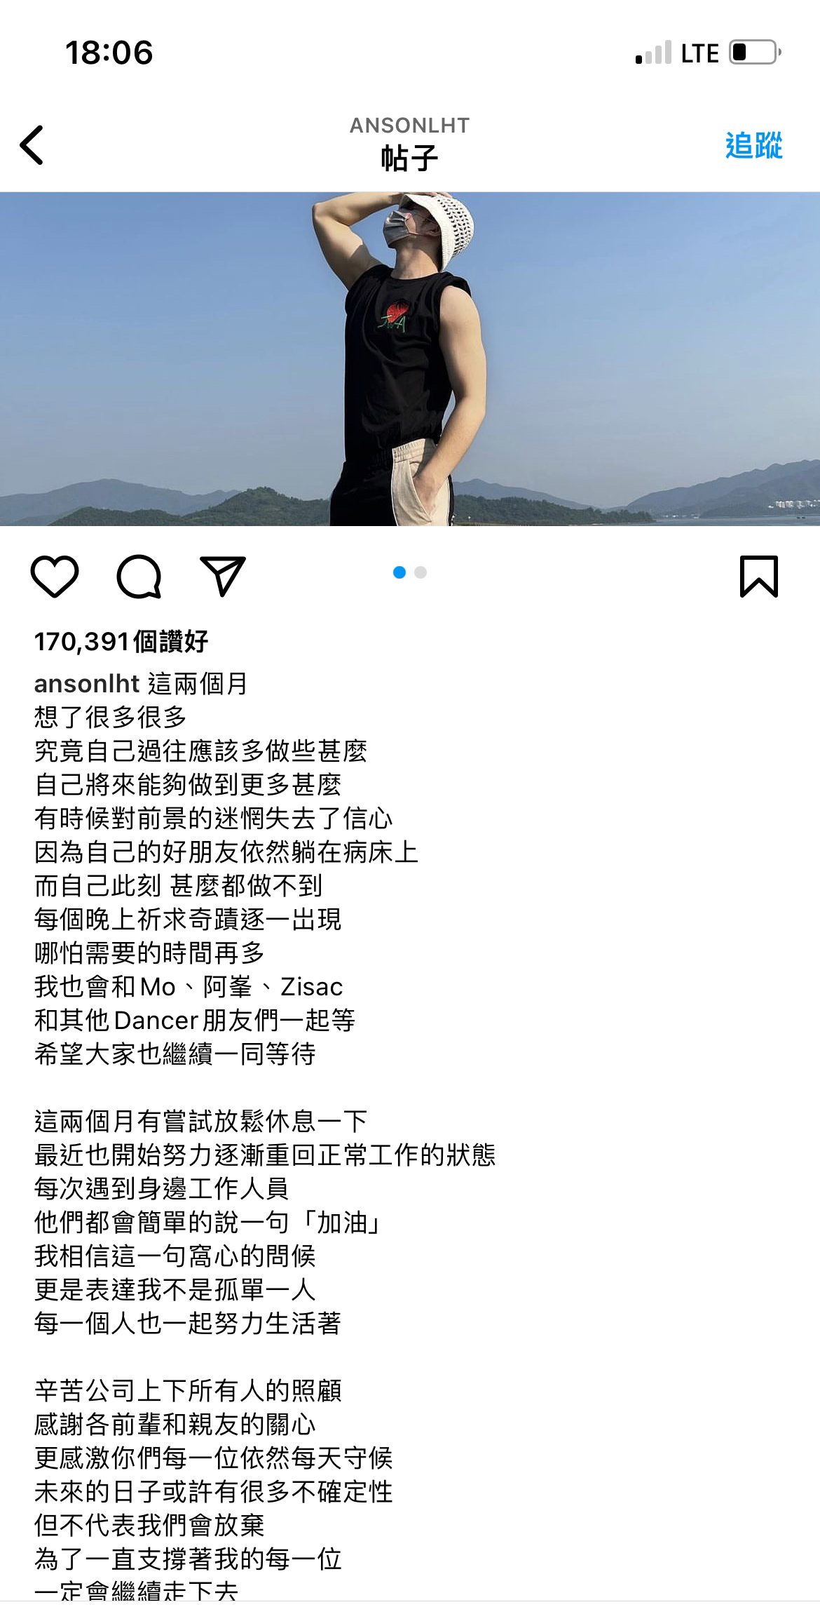Tap the LTE signal indicator
This screenshot has height=1607, width=820.
coord(699,53)
